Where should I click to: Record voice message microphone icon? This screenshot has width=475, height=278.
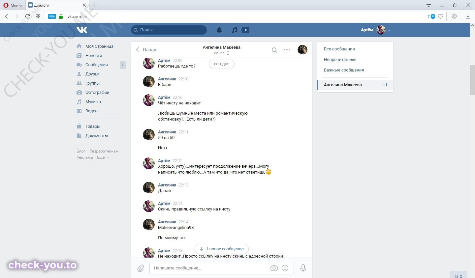point(303,268)
